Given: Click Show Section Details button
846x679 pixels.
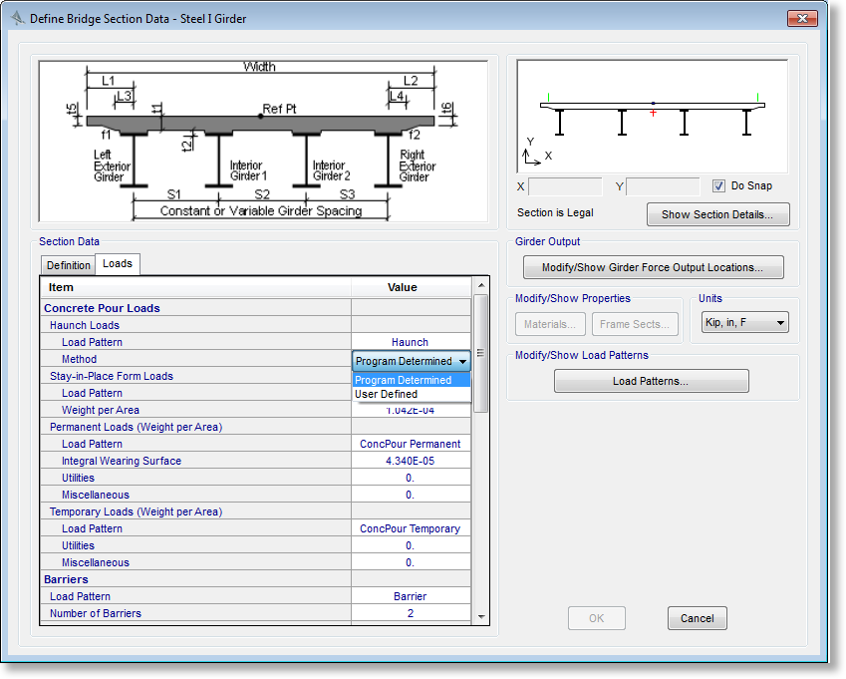Looking at the screenshot, I should (717, 214).
